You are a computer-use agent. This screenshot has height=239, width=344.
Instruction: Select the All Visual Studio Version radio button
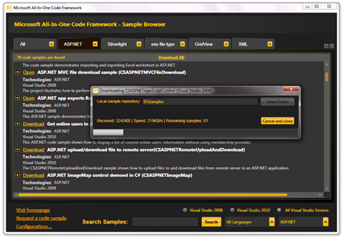click(279, 210)
